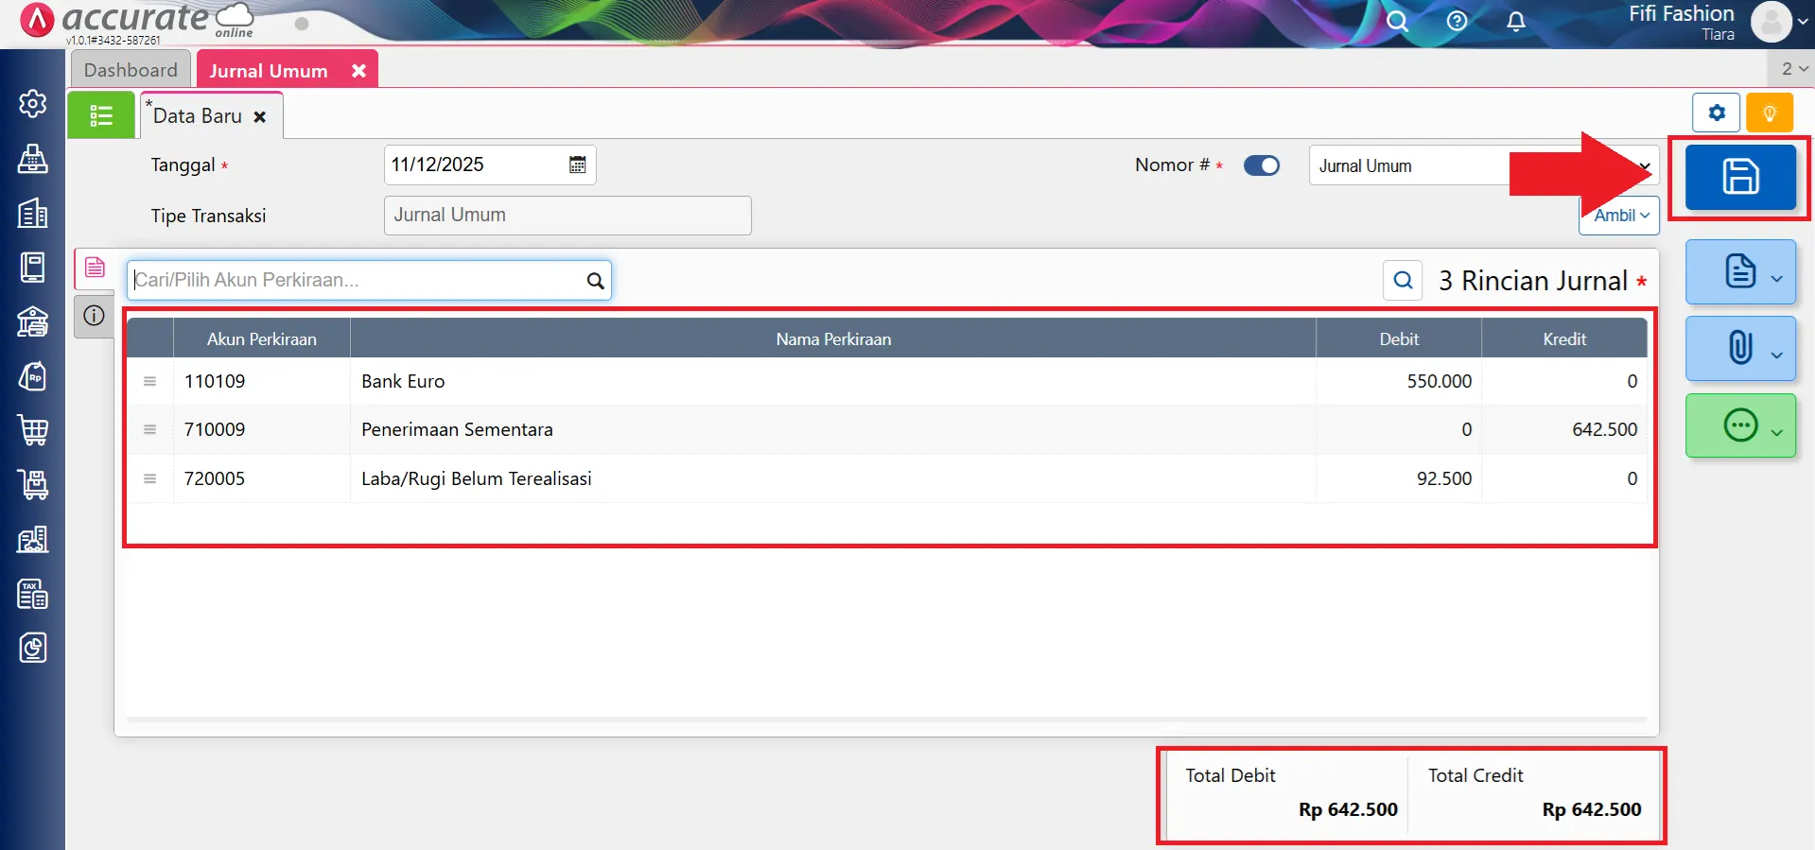The image size is (1815, 850).
Task: Close the Jurnal Umum tab
Action: (x=358, y=71)
